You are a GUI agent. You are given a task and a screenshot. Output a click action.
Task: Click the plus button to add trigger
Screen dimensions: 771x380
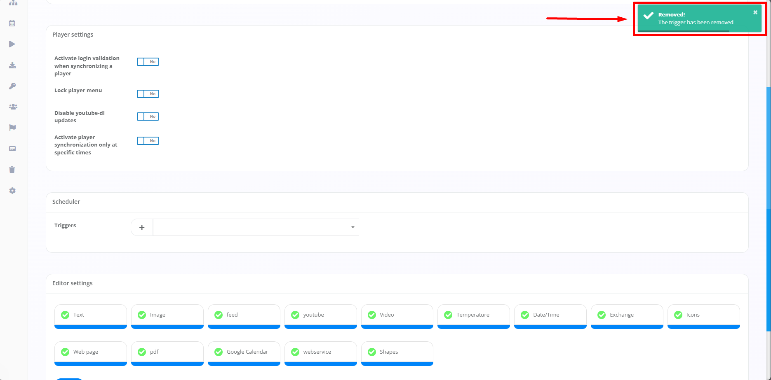(142, 227)
